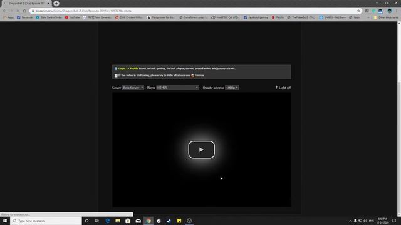Close the Dragon Ball Z (Dub) Episode tab
The height and width of the screenshot is (225, 401).
tap(48, 4)
